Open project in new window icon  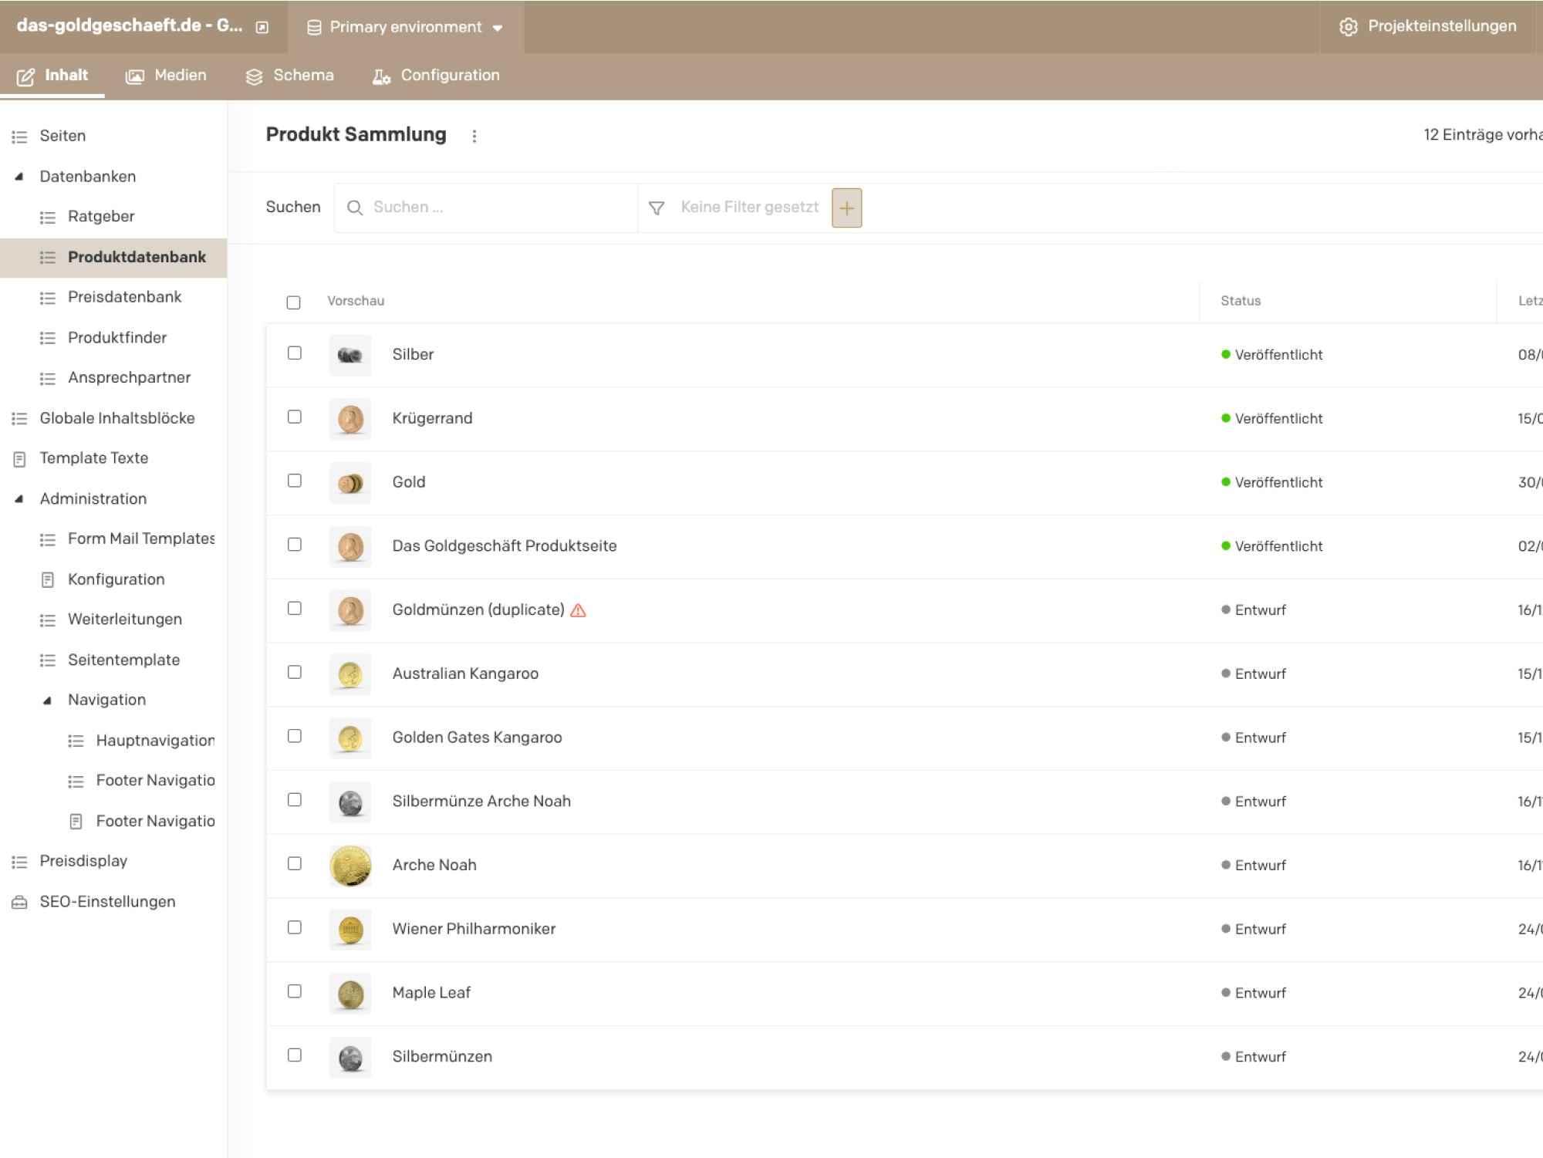pos(262,27)
